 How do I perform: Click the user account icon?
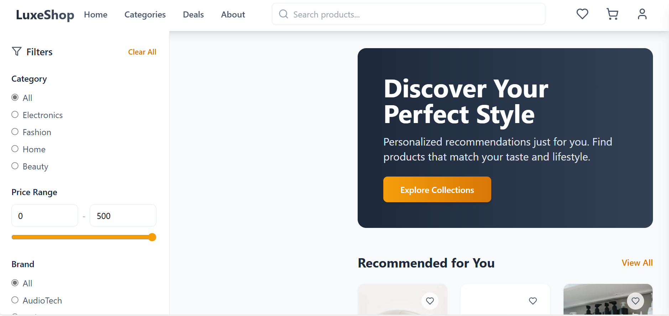point(642,14)
